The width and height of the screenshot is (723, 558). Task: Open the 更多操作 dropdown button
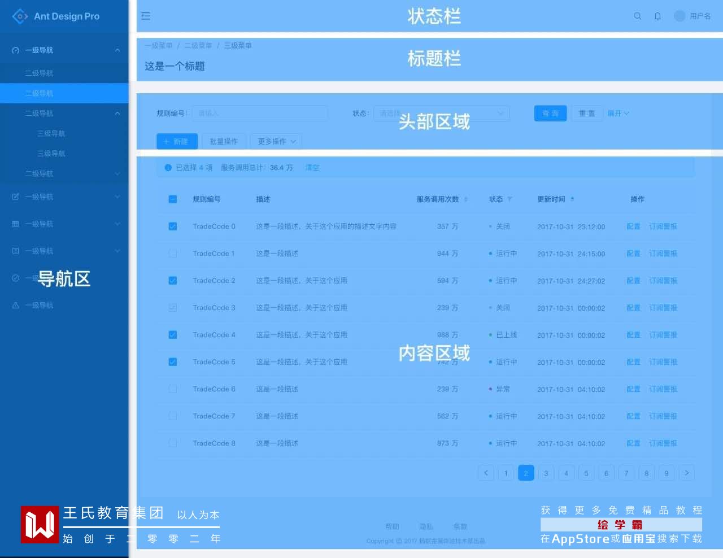[276, 141]
